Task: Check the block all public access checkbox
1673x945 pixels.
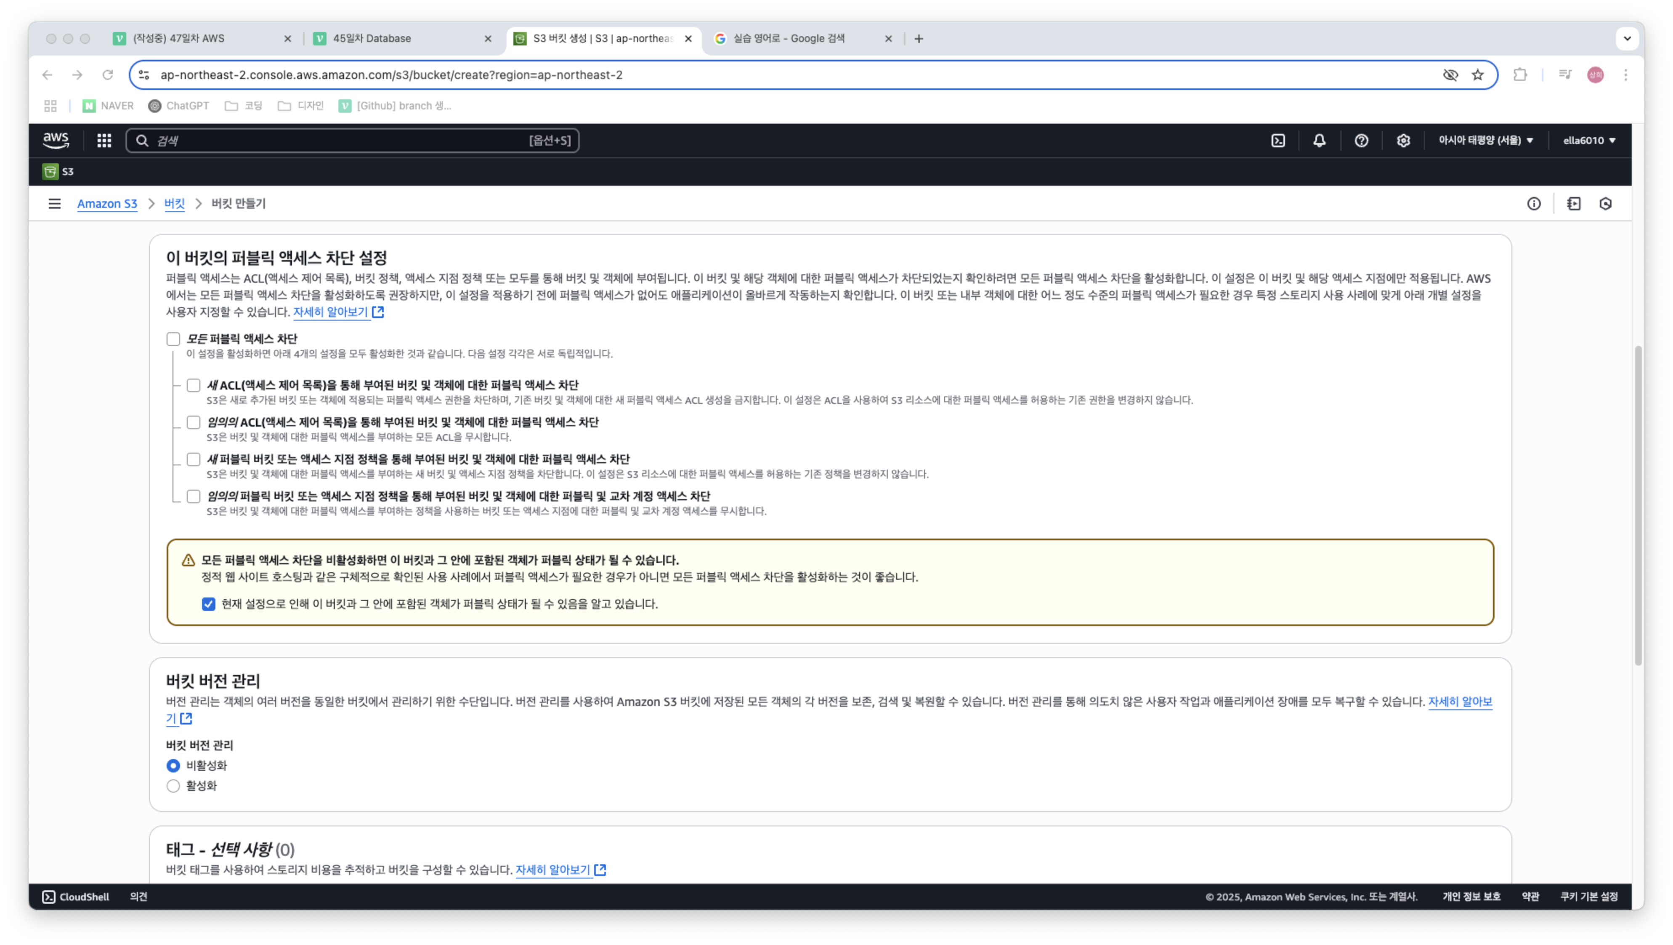Action: 173,339
